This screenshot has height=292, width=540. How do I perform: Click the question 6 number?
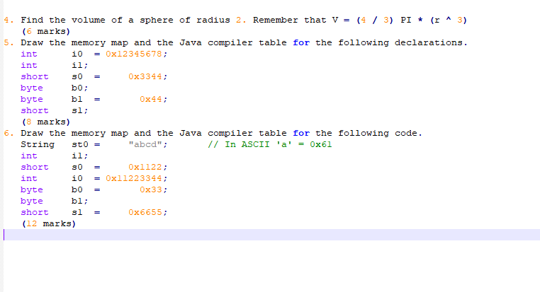coord(9,133)
